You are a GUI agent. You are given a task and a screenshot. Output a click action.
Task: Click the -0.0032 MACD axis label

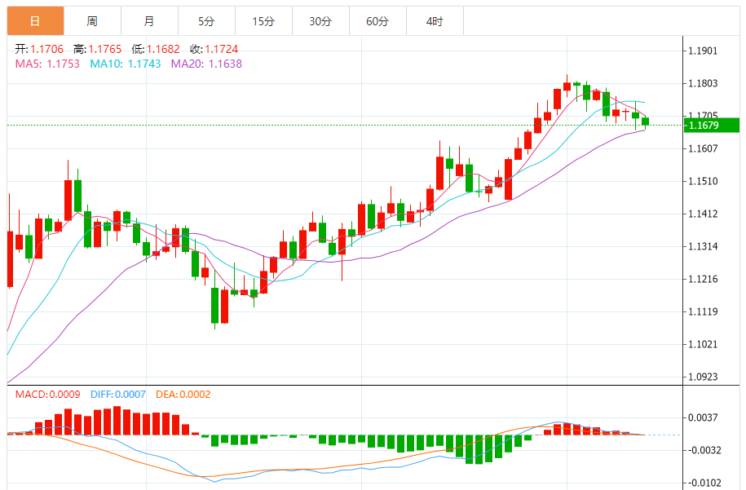pyautogui.click(x=704, y=450)
